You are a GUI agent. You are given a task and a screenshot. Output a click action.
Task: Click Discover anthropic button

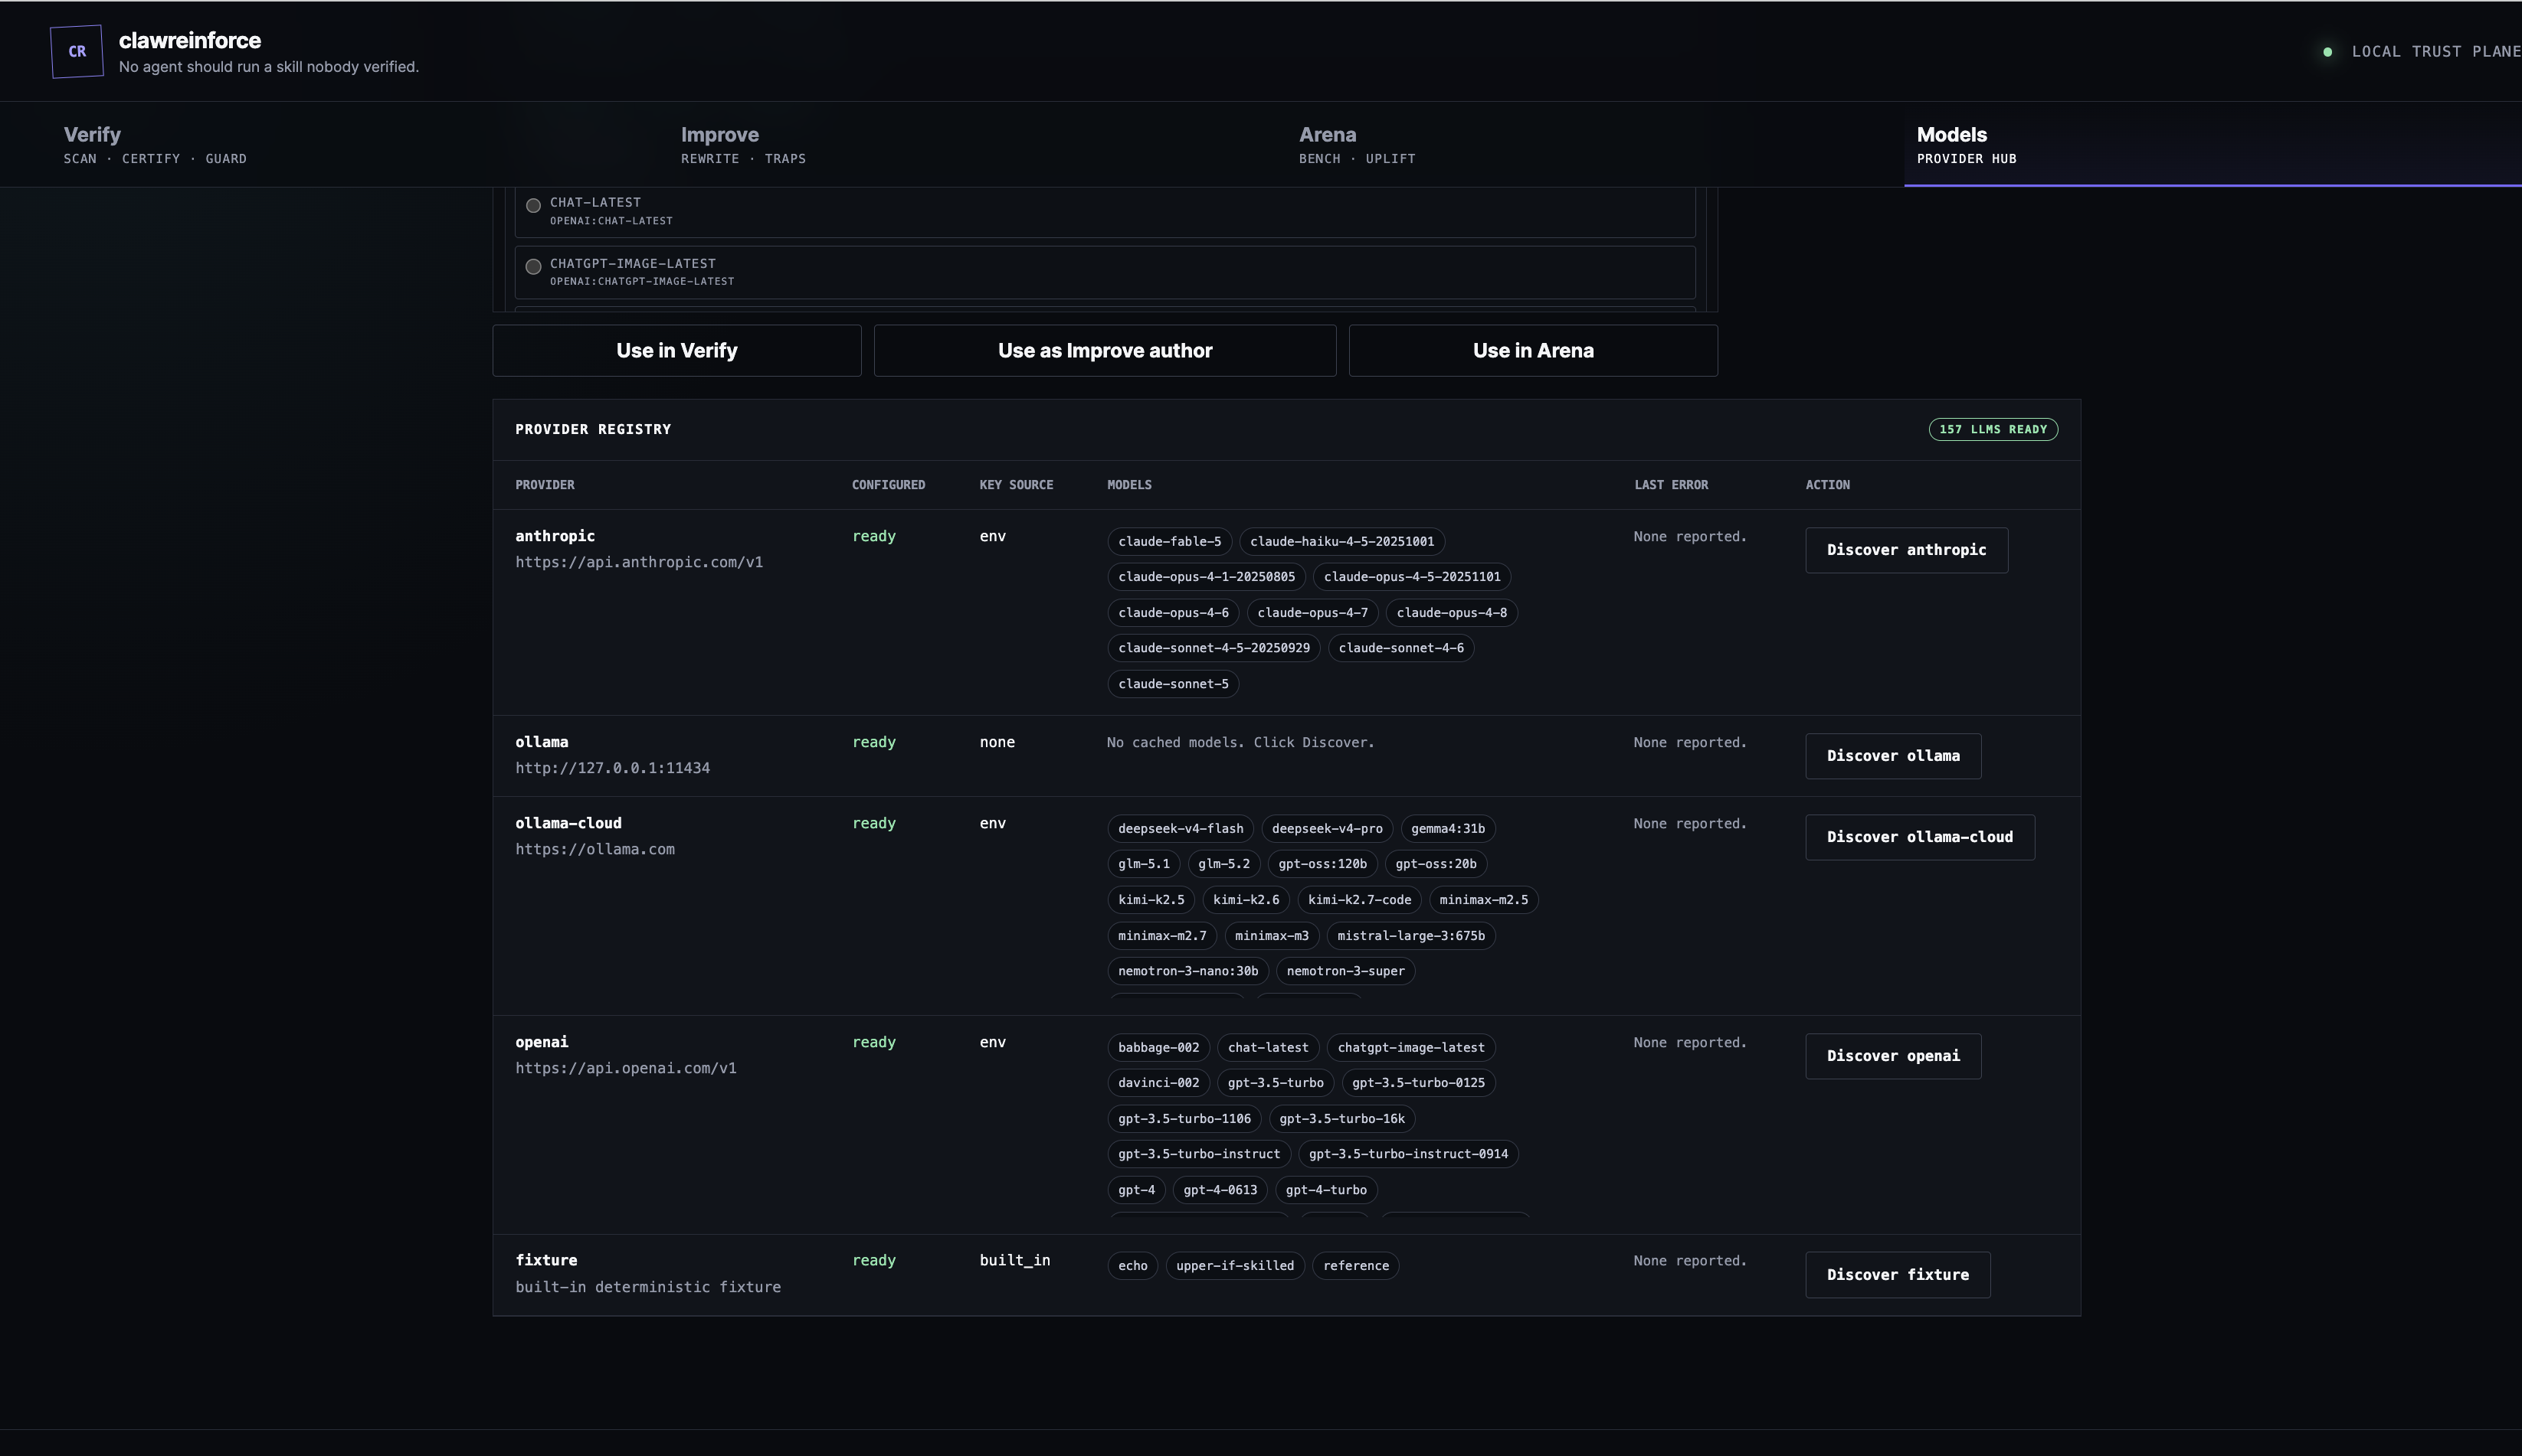pyautogui.click(x=1907, y=550)
